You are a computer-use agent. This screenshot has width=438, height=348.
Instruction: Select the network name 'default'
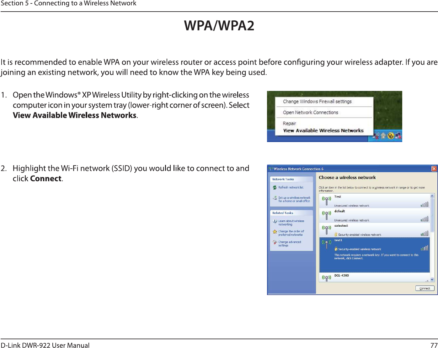coord(339,211)
